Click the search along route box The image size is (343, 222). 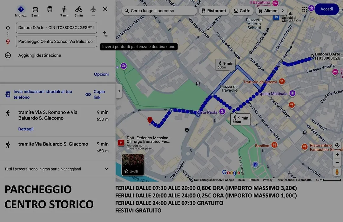click(x=159, y=10)
